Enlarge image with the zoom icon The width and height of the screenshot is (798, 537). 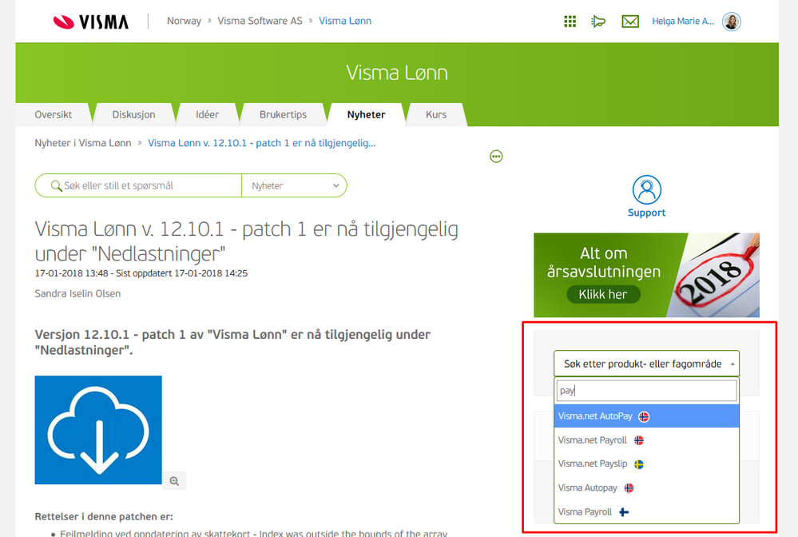pos(174,481)
